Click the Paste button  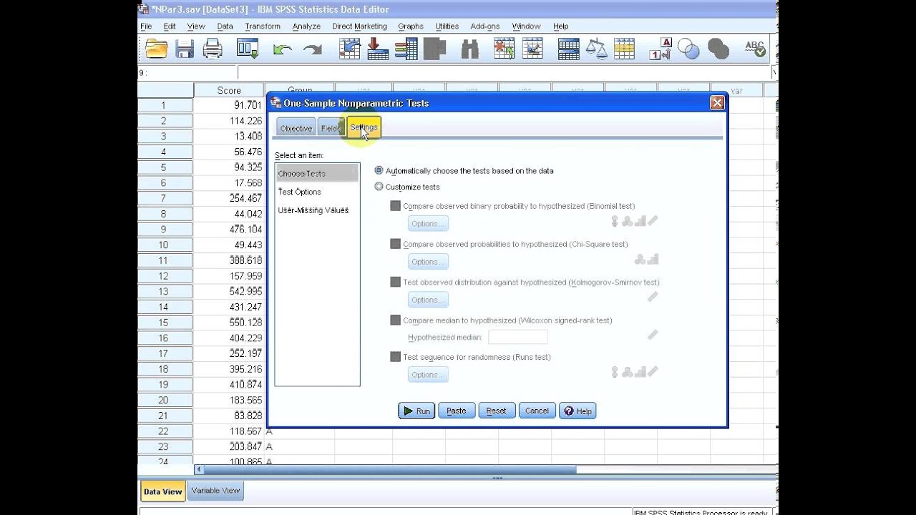coord(457,411)
